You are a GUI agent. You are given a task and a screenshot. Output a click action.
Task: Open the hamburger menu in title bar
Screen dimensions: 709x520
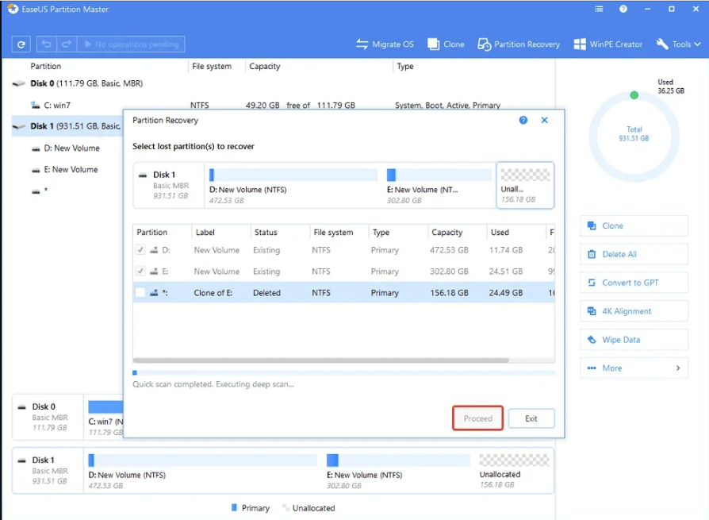(x=597, y=10)
